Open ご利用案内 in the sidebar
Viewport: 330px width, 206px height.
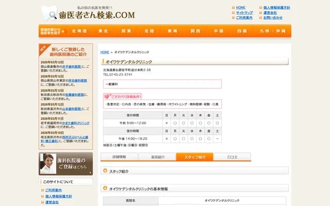tap(53, 190)
